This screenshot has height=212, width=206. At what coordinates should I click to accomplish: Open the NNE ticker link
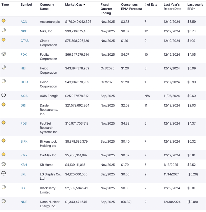pos(24,202)
